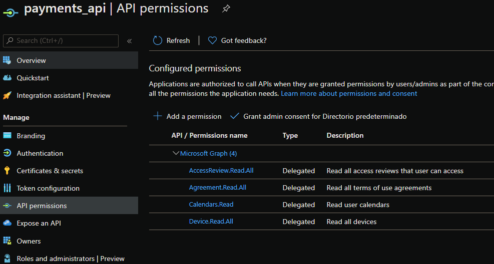The width and height of the screenshot is (494, 264).
Task: Focus the Search (Ctrl+/) input field
Action: pos(65,40)
